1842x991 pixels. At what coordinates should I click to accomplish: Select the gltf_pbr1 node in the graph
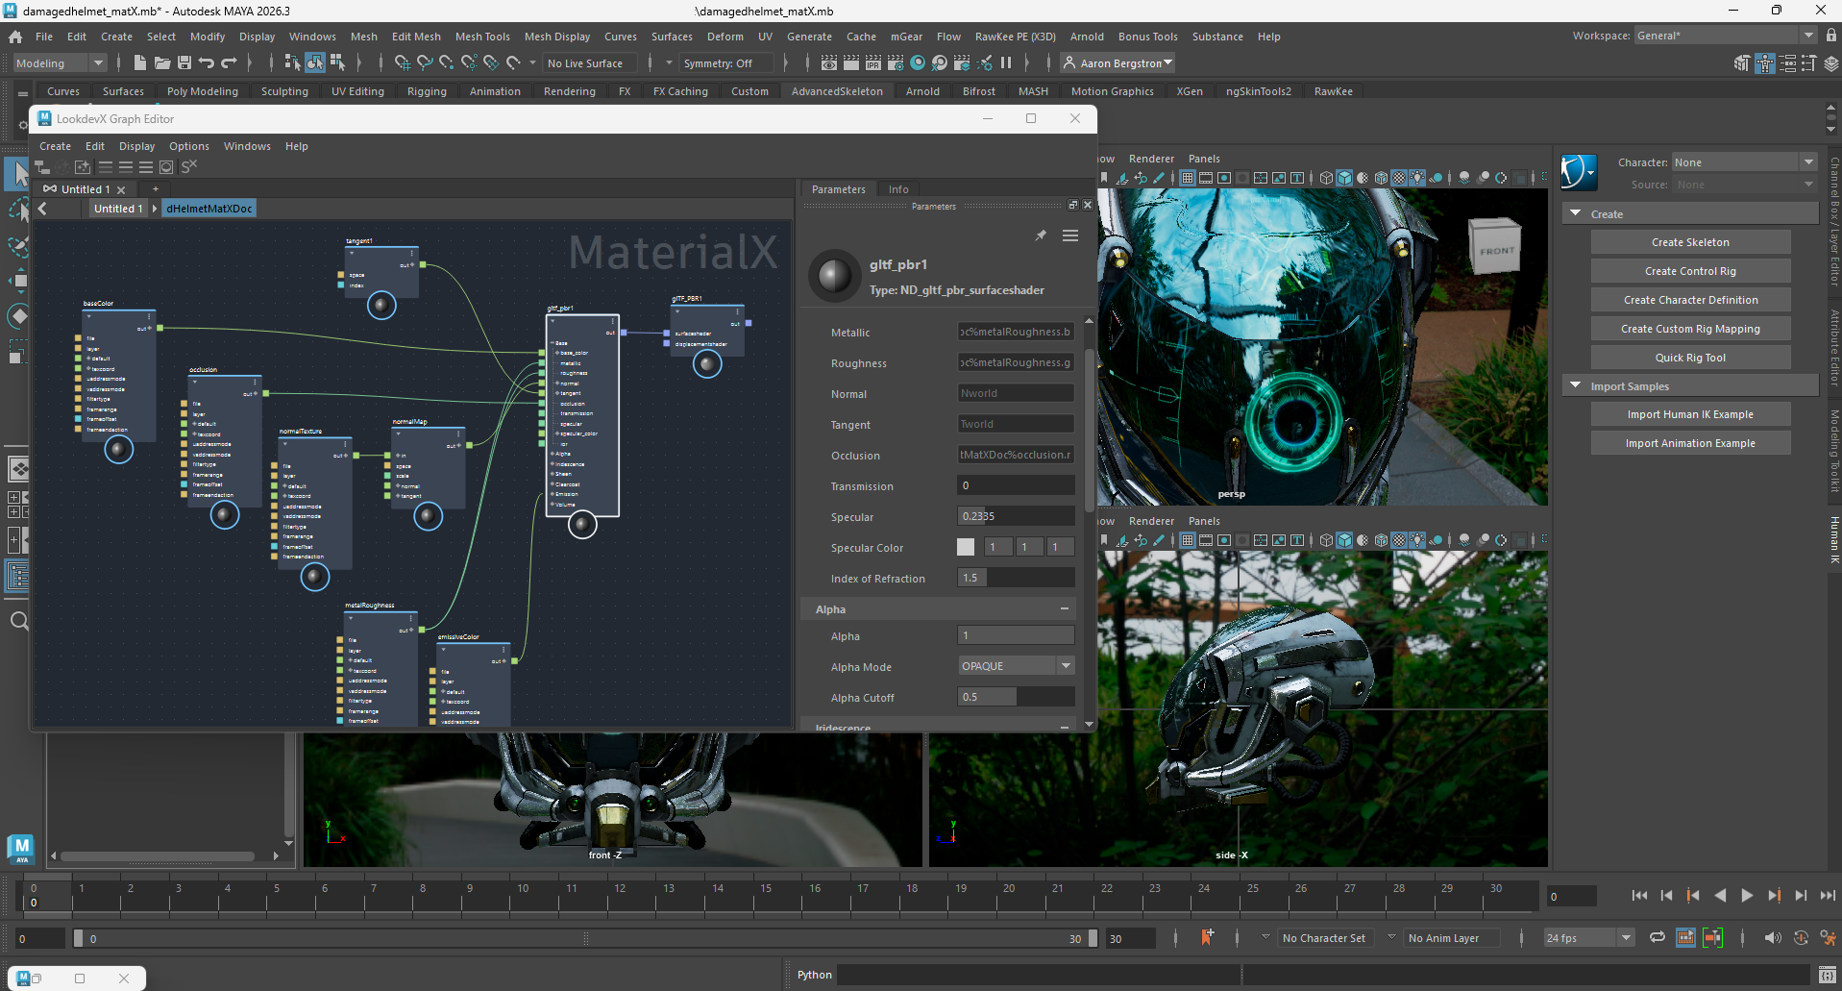pyautogui.click(x=581, y=413)
